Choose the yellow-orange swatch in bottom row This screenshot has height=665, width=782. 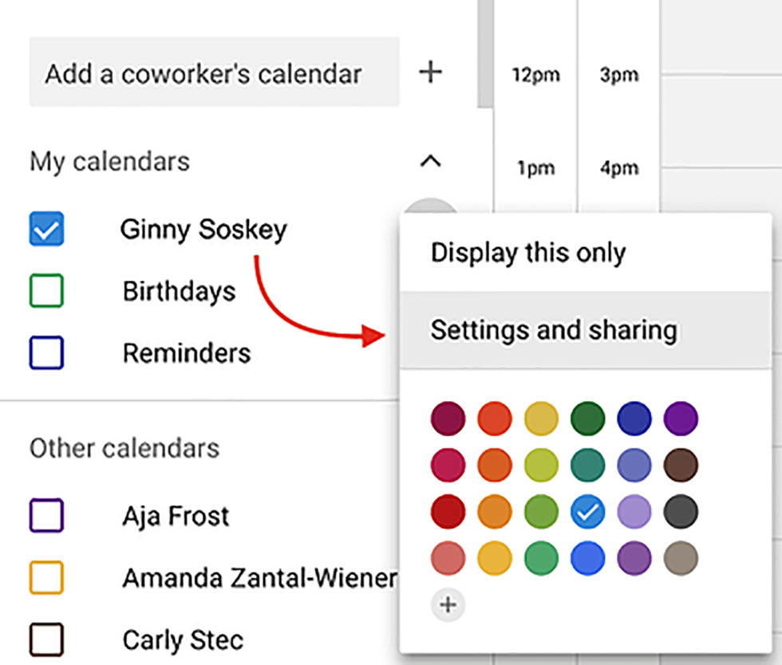(495, 559)
